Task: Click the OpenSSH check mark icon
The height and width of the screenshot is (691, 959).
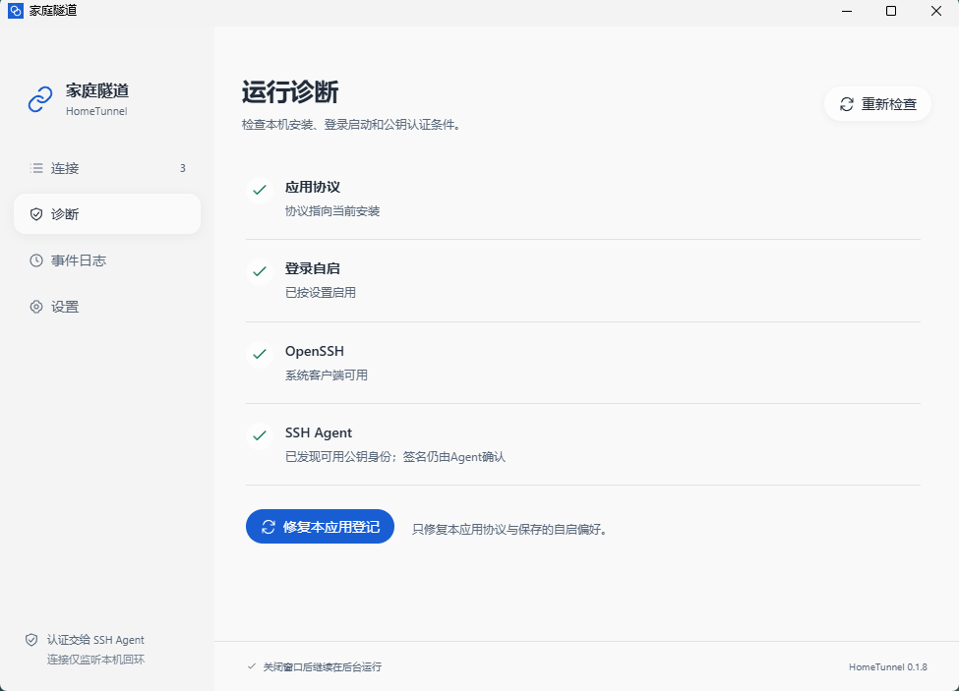Action: 260,354
